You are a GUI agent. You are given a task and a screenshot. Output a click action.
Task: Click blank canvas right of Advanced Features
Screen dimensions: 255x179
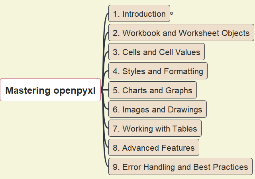(227, 148)
